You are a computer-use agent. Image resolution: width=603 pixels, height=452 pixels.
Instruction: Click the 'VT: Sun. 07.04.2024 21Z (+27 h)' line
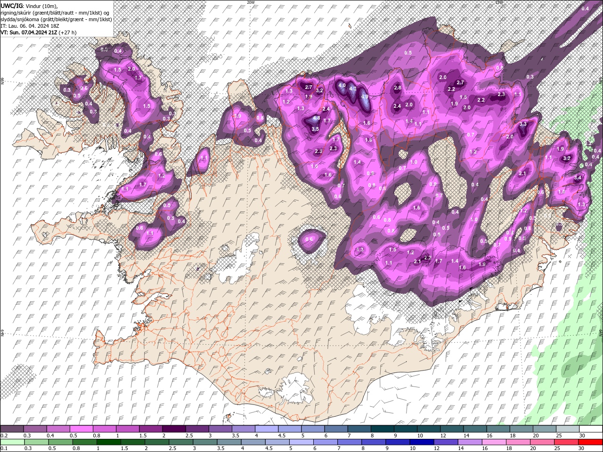pyautogui.click(x=39, y=32)
